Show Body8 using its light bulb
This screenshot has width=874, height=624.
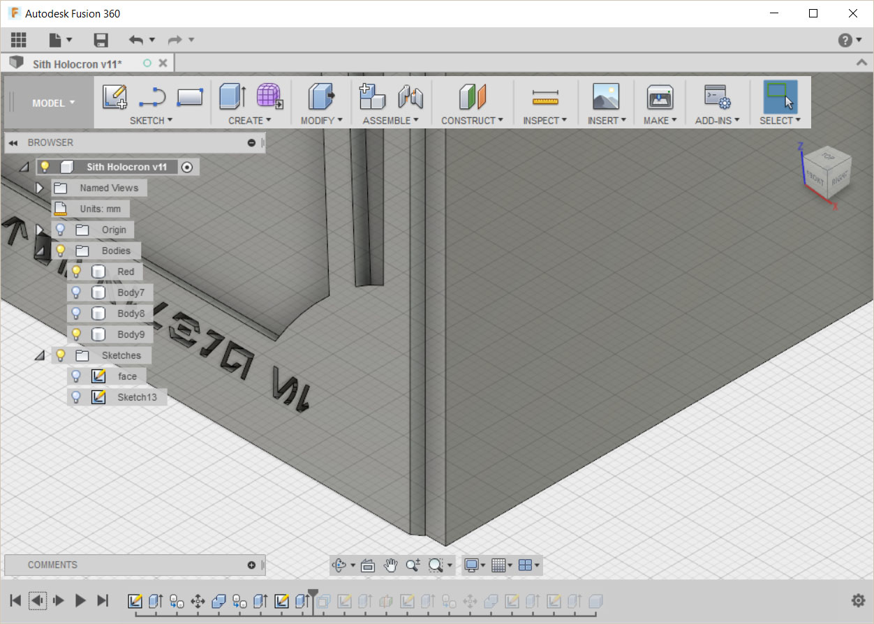click(77, 313)
